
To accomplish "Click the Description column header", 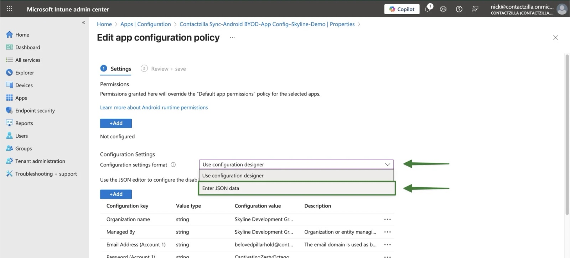I will (317, 206).
